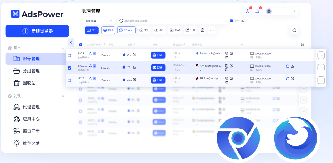
Task: Edit the Amazon account platform icon
Action: click(231, 66)
